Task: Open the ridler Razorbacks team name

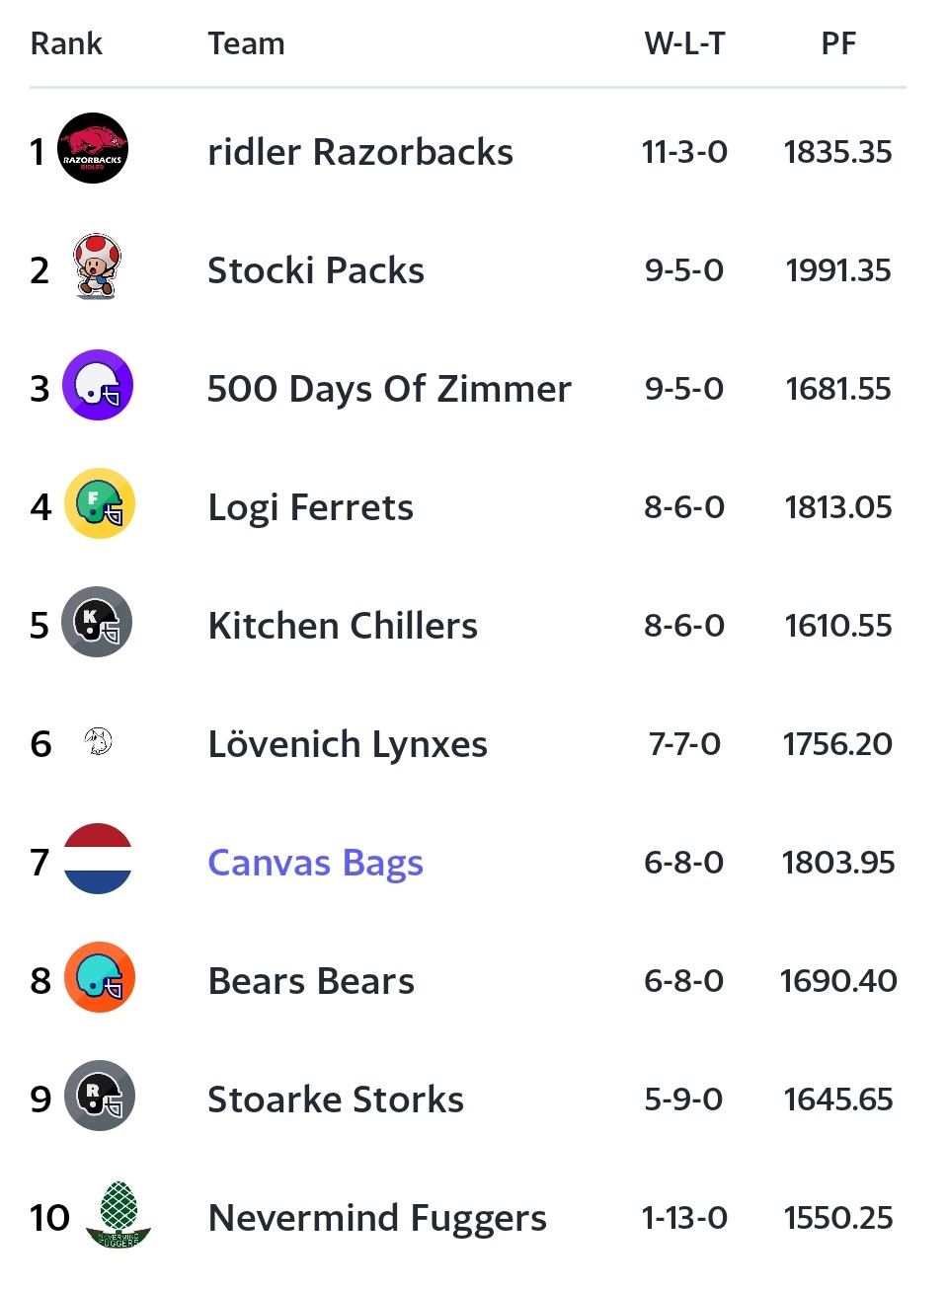Action: pyautogui.click(x=360, y=152)
